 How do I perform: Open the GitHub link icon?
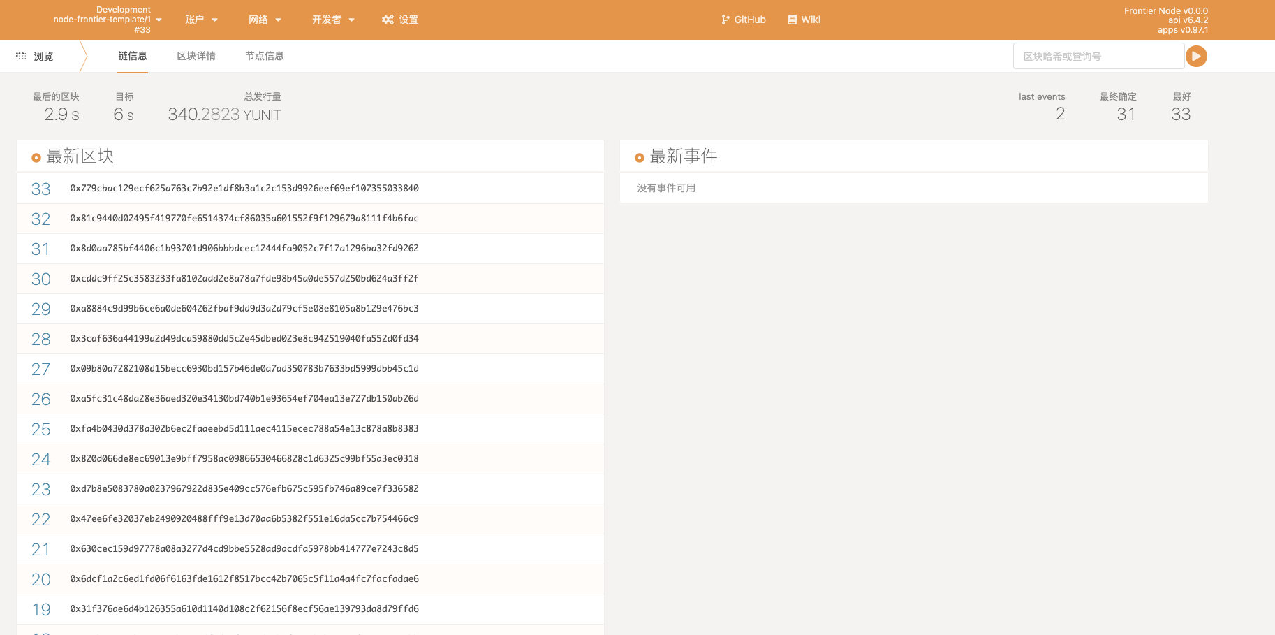coord(725,20)
